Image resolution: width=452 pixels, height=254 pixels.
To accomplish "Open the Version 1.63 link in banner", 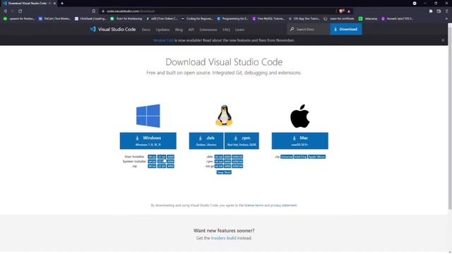I will click(x=163, y=40).
